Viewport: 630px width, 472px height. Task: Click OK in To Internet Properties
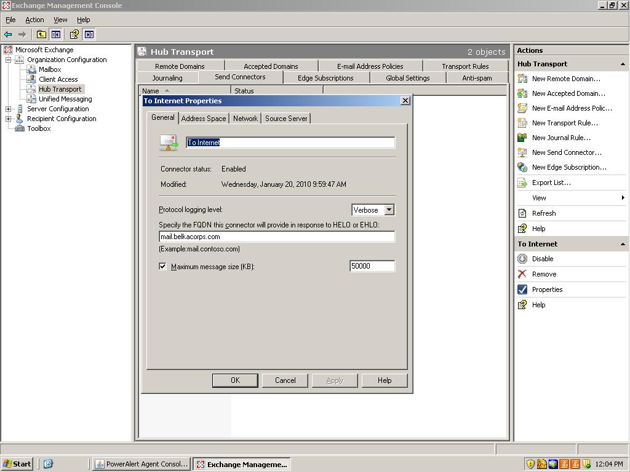click(x=235, y=380)
